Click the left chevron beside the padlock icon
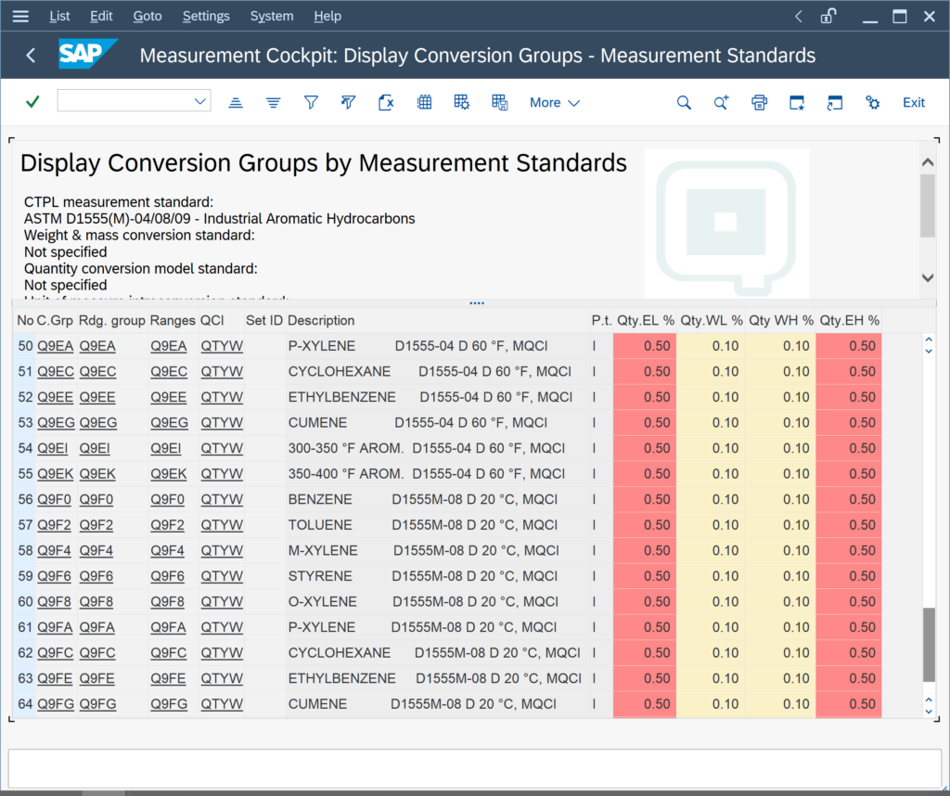 coord(799,17)
